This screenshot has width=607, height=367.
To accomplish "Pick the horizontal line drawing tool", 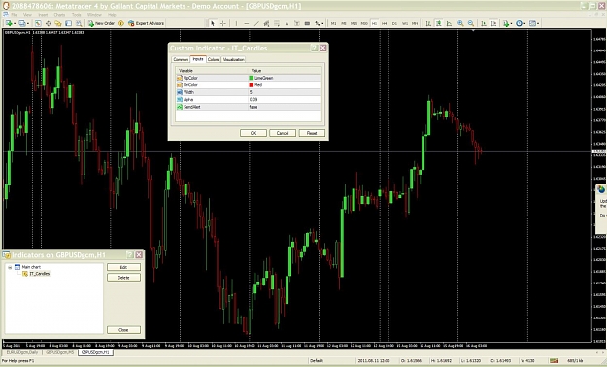I will [247, 23].
